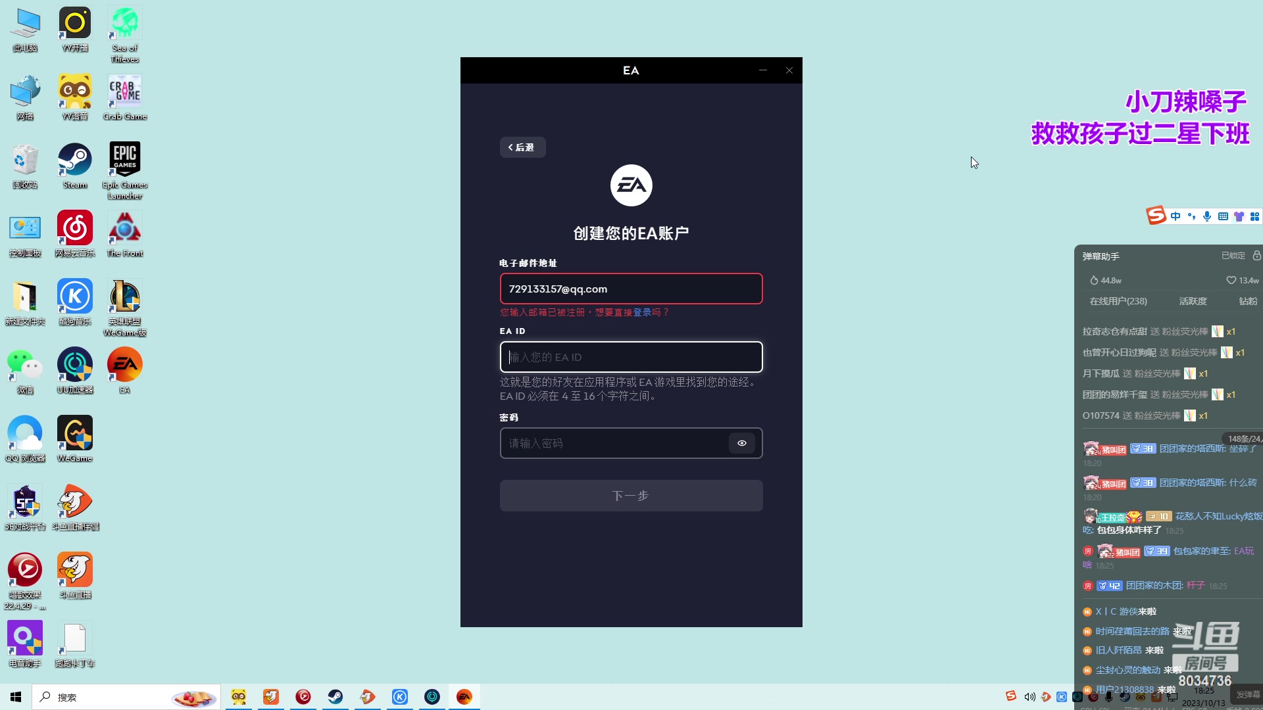Switch to Steam in the taskbar

pos(335,697)
